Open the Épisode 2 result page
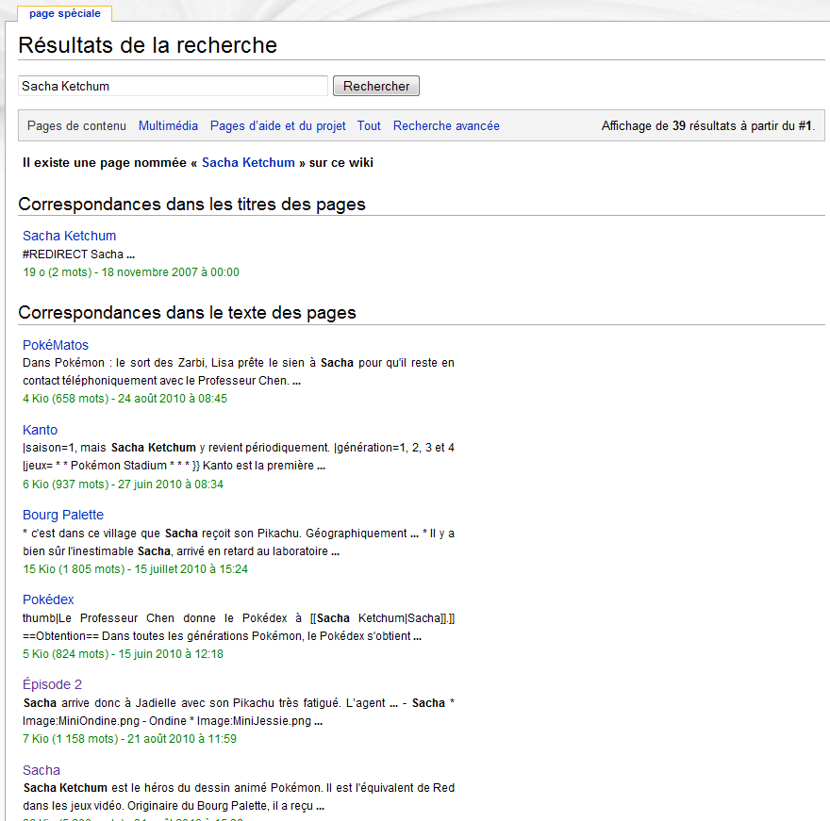 (53, 684)
